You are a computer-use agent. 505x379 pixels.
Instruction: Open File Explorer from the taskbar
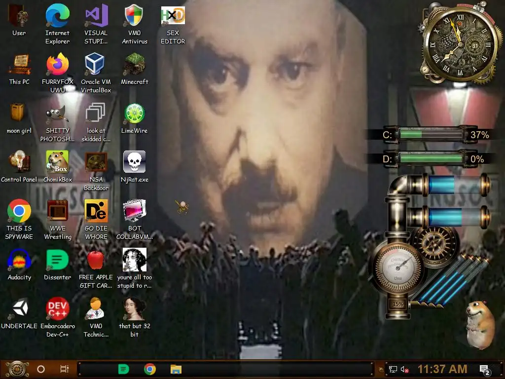tap(176, 369)
